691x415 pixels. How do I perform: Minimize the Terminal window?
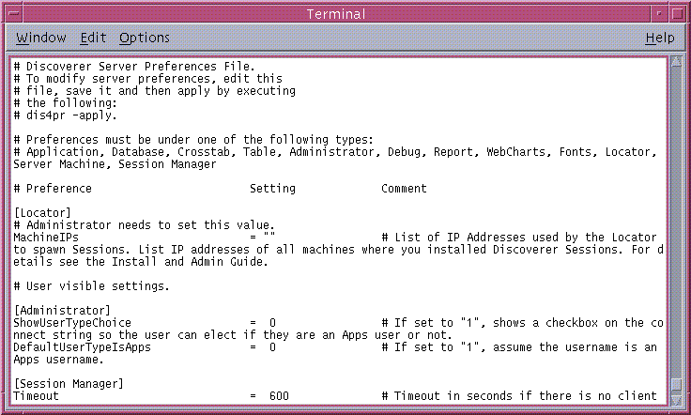(x=659, y=14)
